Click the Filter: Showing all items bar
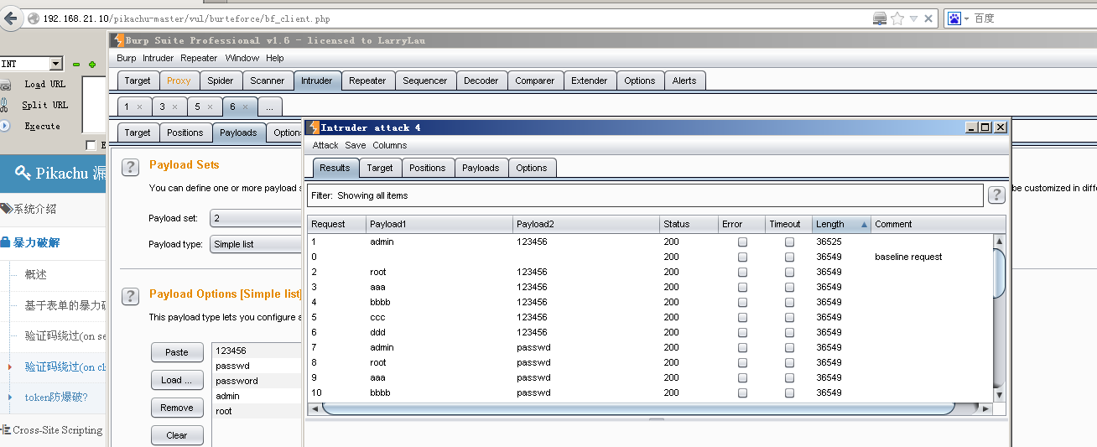 point(645,195)
